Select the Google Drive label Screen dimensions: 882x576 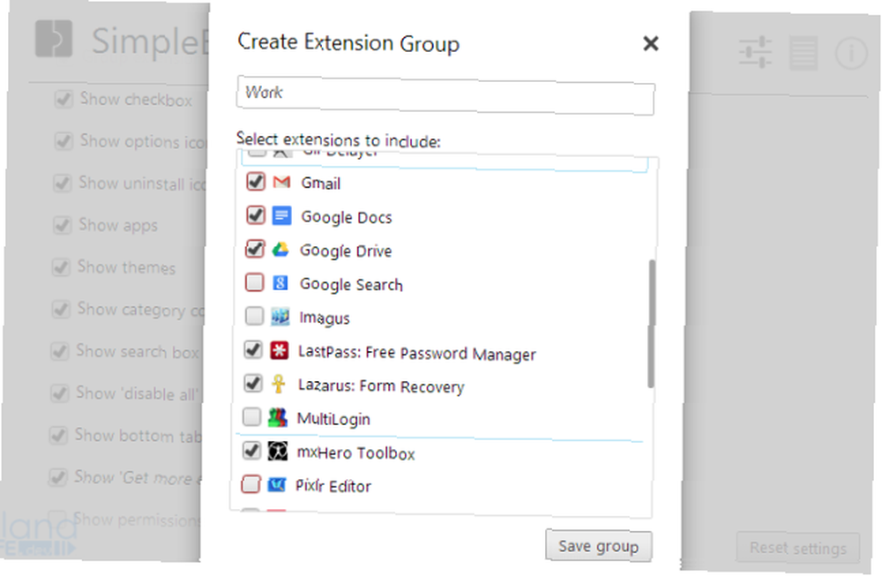point(346,251)
